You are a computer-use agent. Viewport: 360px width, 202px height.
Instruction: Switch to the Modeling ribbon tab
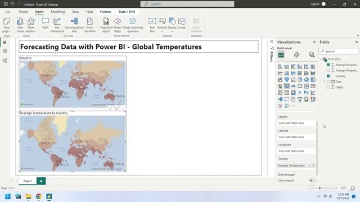coord(57,12)
